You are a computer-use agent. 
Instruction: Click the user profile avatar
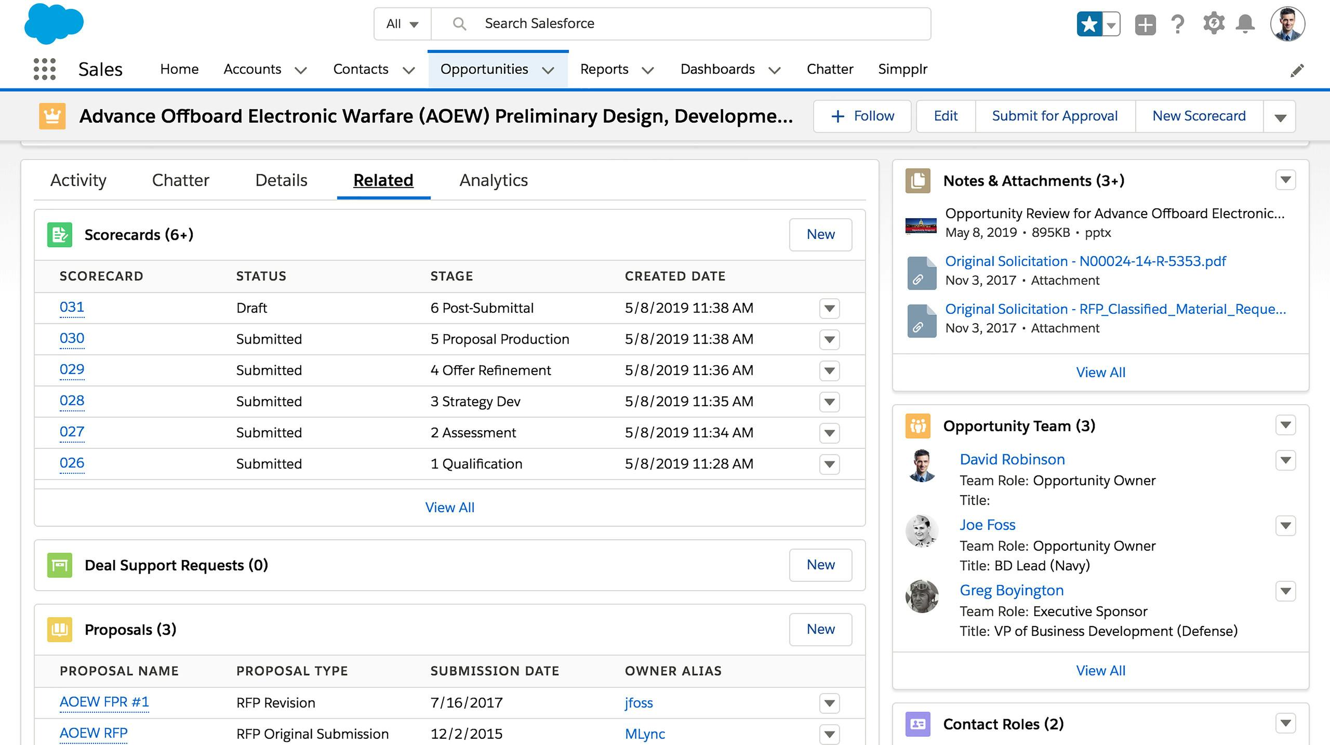1287,24
